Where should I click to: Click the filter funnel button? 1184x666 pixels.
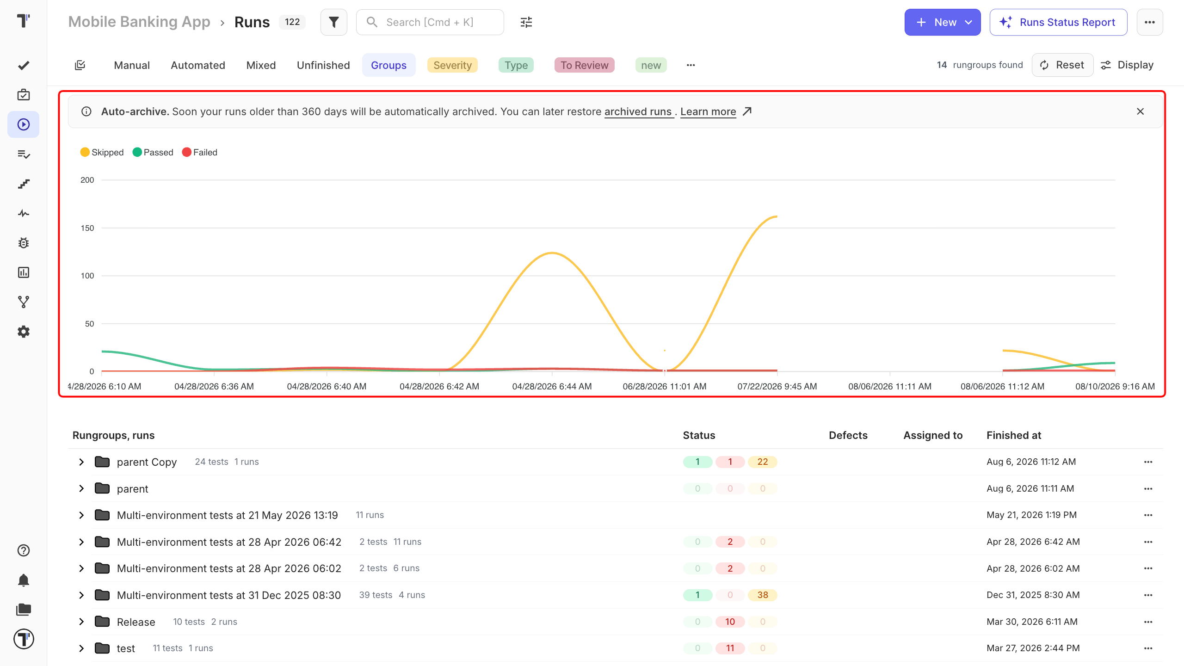[334, 22]
